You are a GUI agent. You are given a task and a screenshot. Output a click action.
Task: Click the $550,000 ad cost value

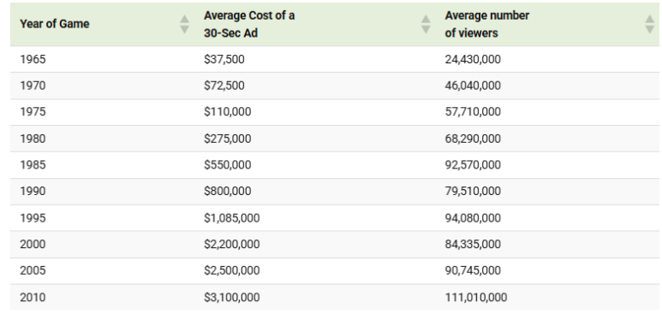[228, 165]
